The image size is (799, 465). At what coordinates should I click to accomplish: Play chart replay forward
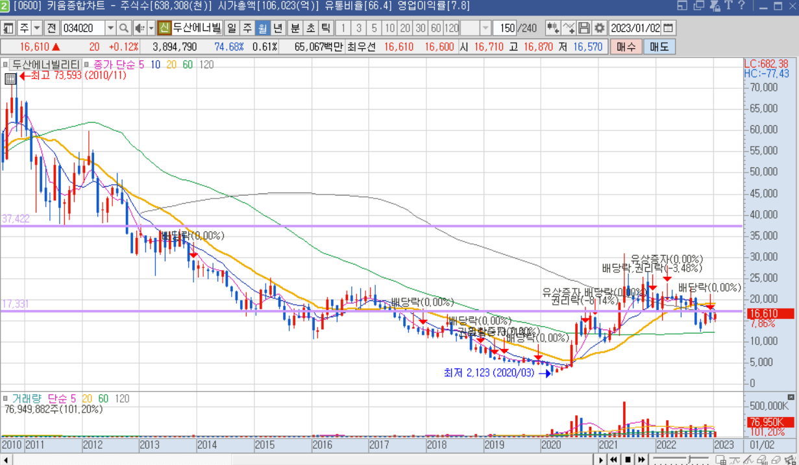(x=600, y=459)
